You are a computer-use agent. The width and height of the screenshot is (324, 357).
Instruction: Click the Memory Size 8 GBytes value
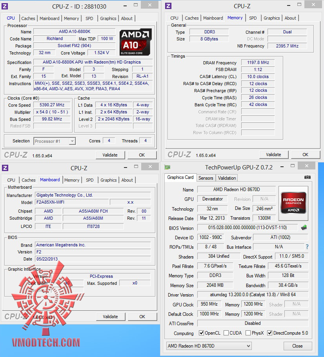(209, 39)
